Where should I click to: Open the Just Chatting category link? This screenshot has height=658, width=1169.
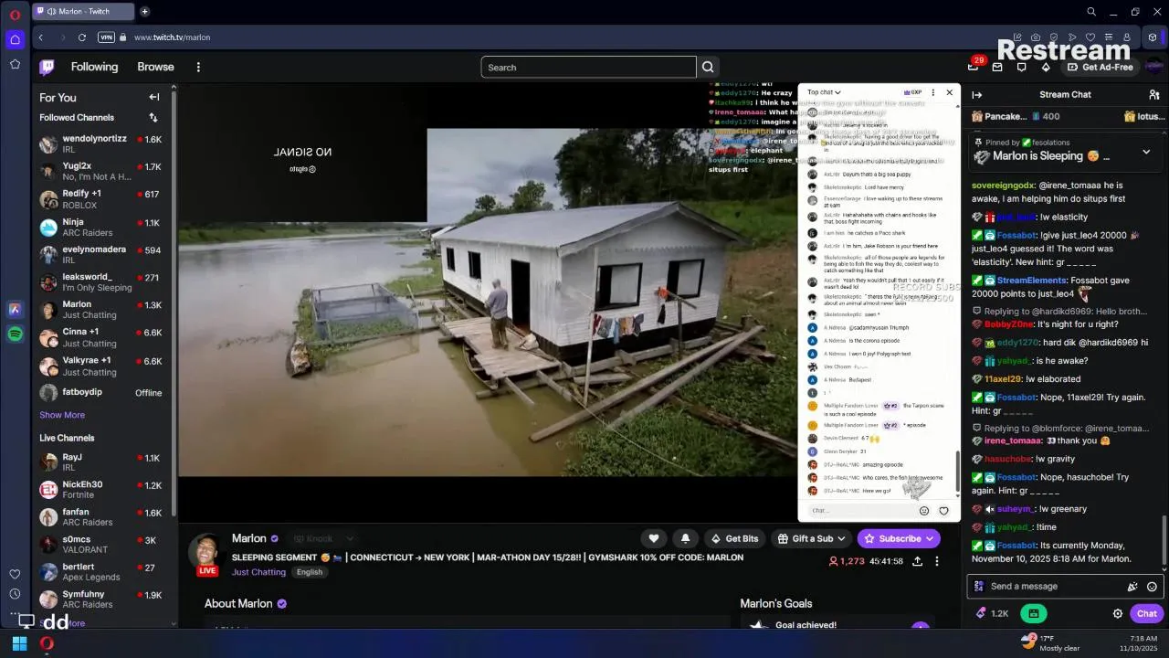tap(258, 572)
